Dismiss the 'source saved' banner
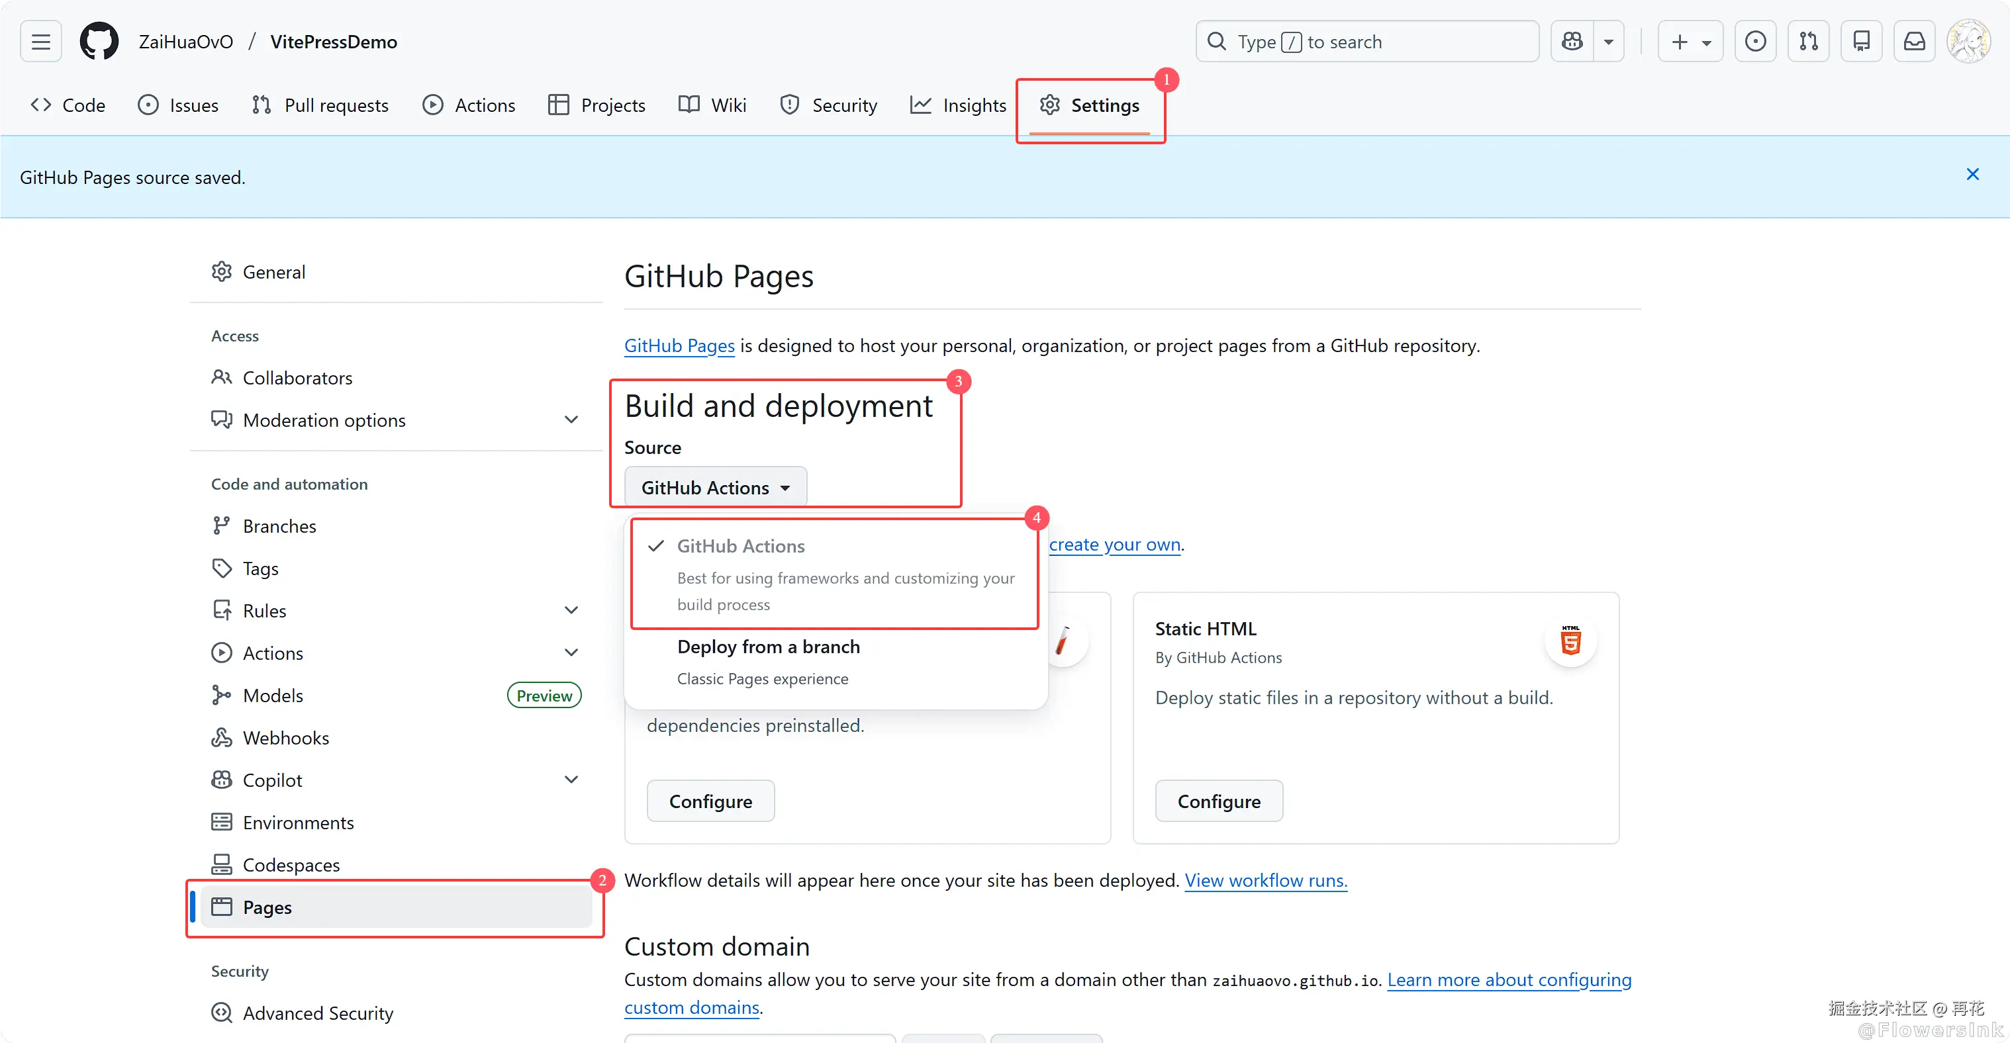 [x=1972, y=175]
